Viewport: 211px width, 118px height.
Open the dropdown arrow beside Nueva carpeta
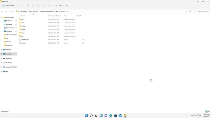pyautogui.click(x=17, y=6)
